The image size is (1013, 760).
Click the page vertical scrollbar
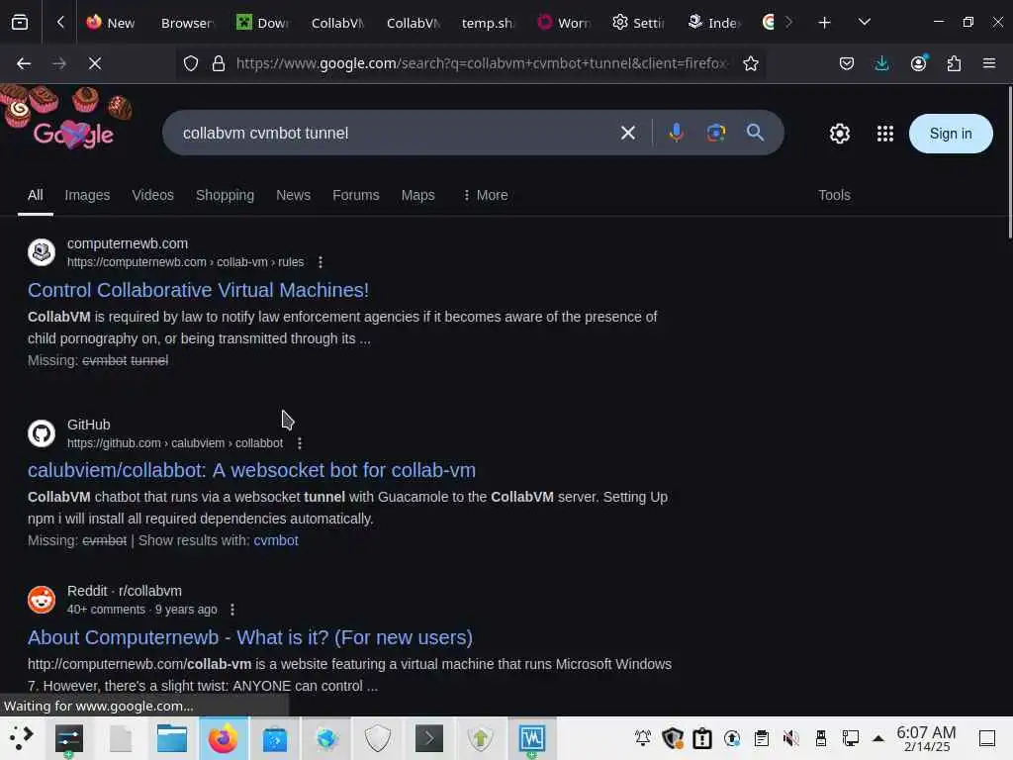[1009, 163]
